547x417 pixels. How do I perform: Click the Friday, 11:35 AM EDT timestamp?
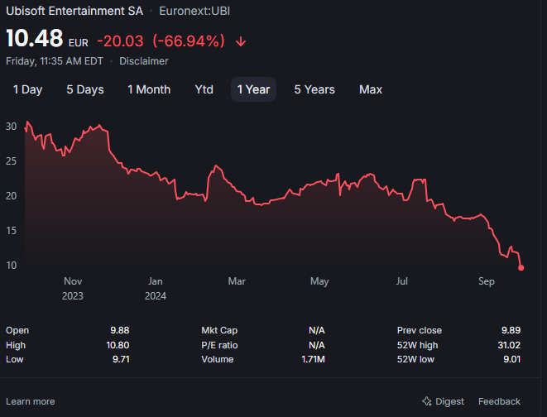pyautogui.click(x=55, y=61)
